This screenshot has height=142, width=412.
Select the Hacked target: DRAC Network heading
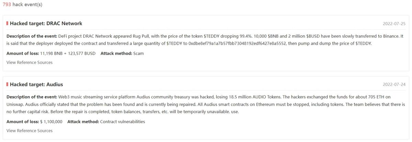[x=46, y=24]
